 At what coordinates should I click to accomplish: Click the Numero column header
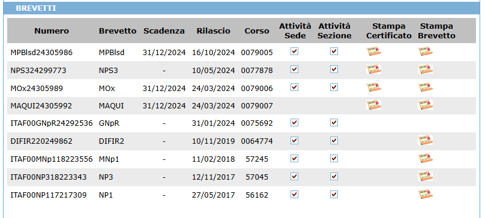pyautogui.click(x=52, y=31)
